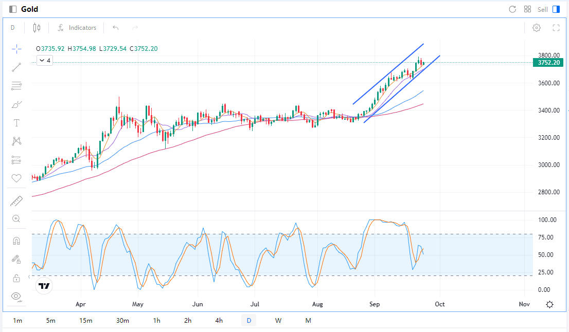Pick the measure ruler tool
Viewport: 569px width, 332px height.
[x=16, y=201]
